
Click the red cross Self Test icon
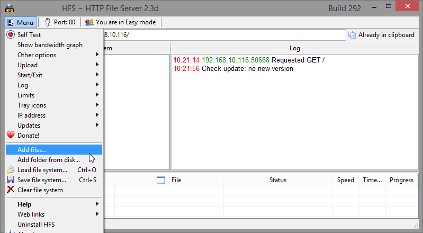point(11,34)
